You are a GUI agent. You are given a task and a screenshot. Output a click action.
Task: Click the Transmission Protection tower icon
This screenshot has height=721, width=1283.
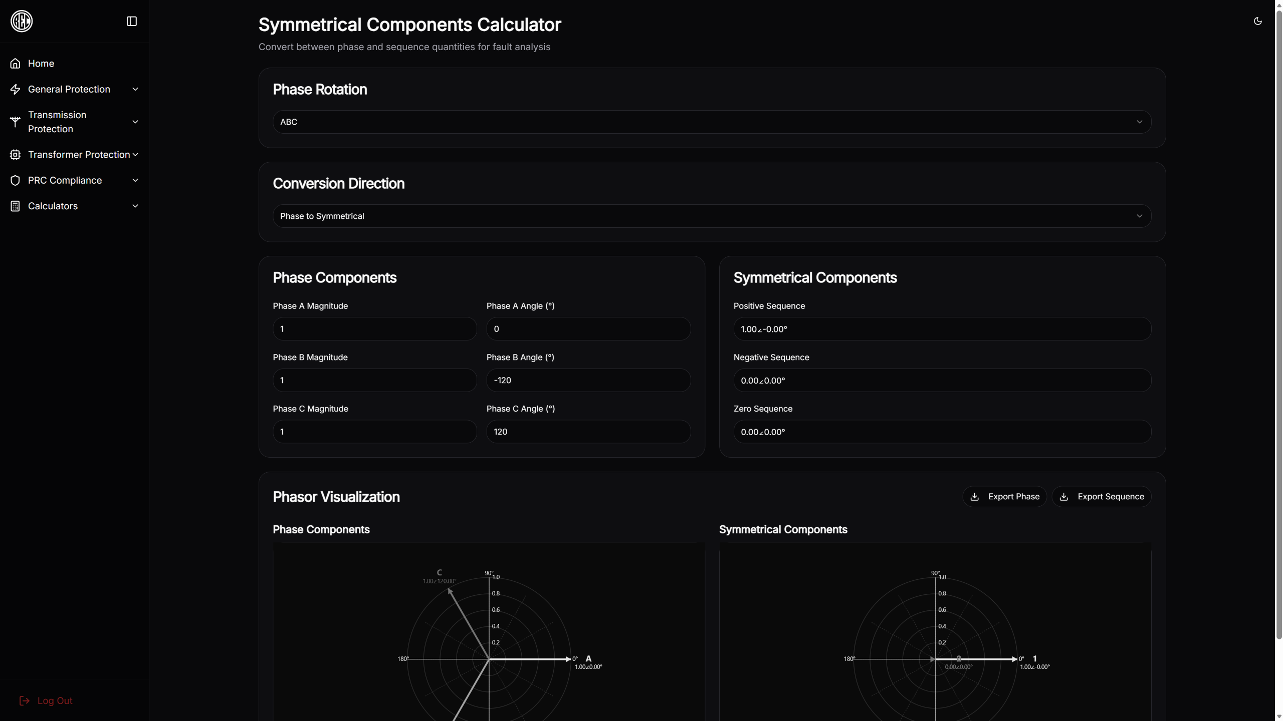click(x=15, y=122)
